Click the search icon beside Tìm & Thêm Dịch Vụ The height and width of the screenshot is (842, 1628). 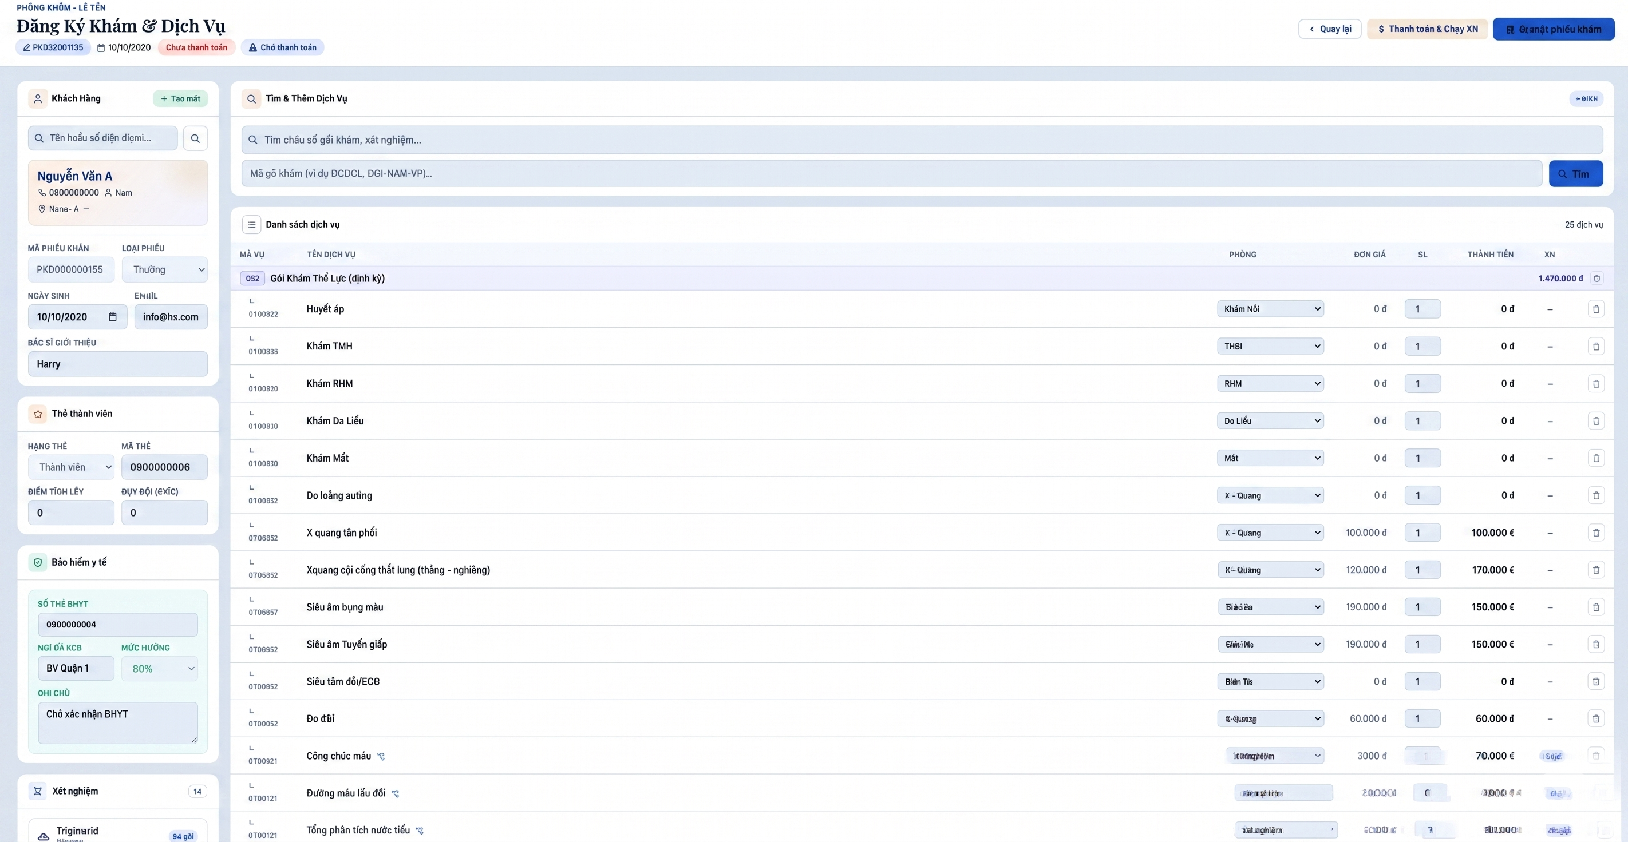coord(251,98)
